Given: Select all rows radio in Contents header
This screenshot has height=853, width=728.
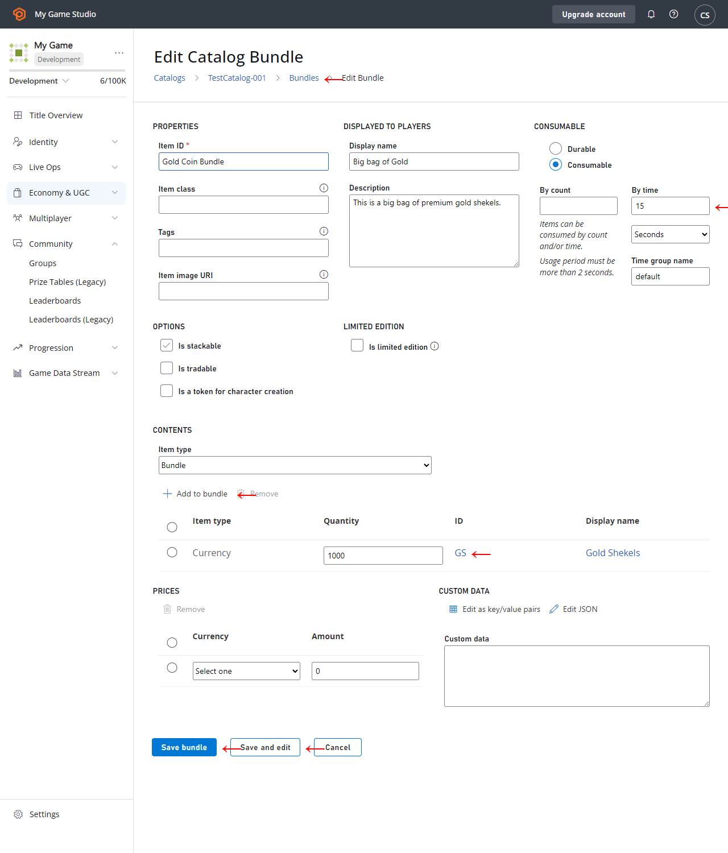Looking at the screenshot, I should point(172,527).
